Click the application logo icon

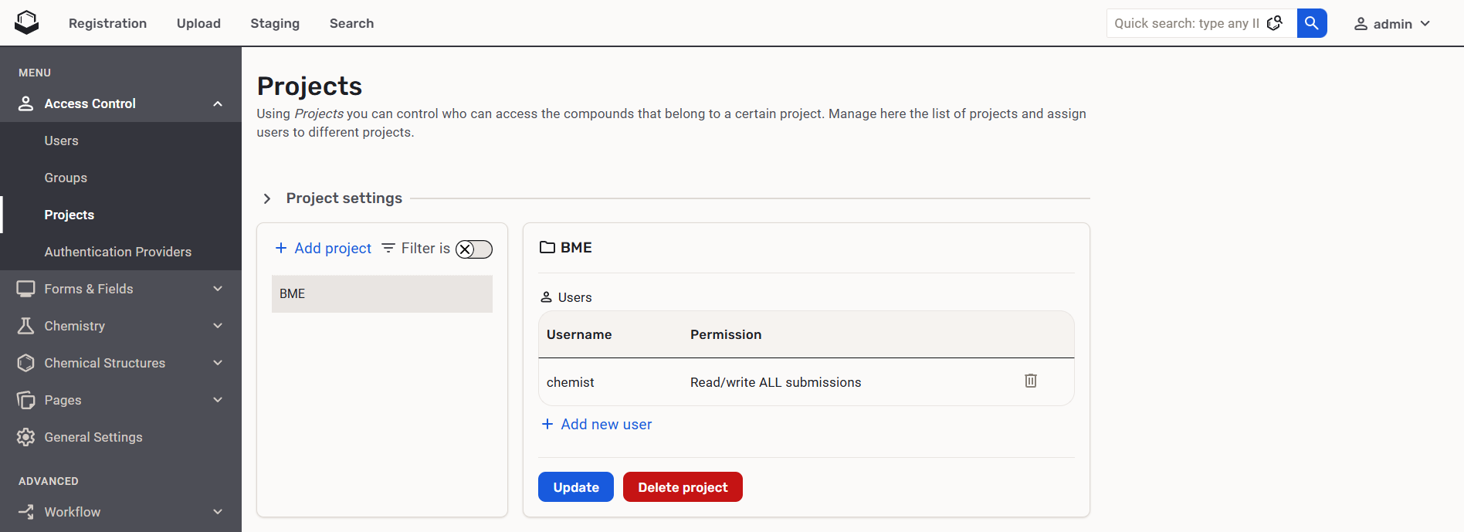pyautogui.click(x=26, y=22)
